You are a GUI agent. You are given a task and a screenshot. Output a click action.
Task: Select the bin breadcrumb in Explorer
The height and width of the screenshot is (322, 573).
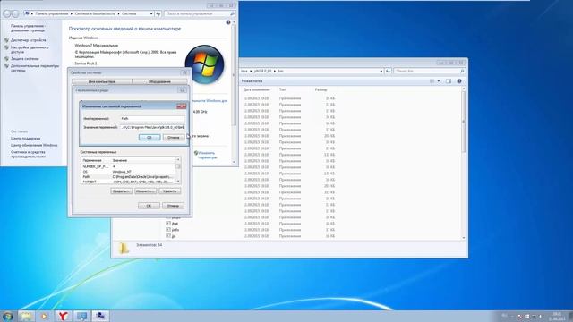tap(280, 71)
